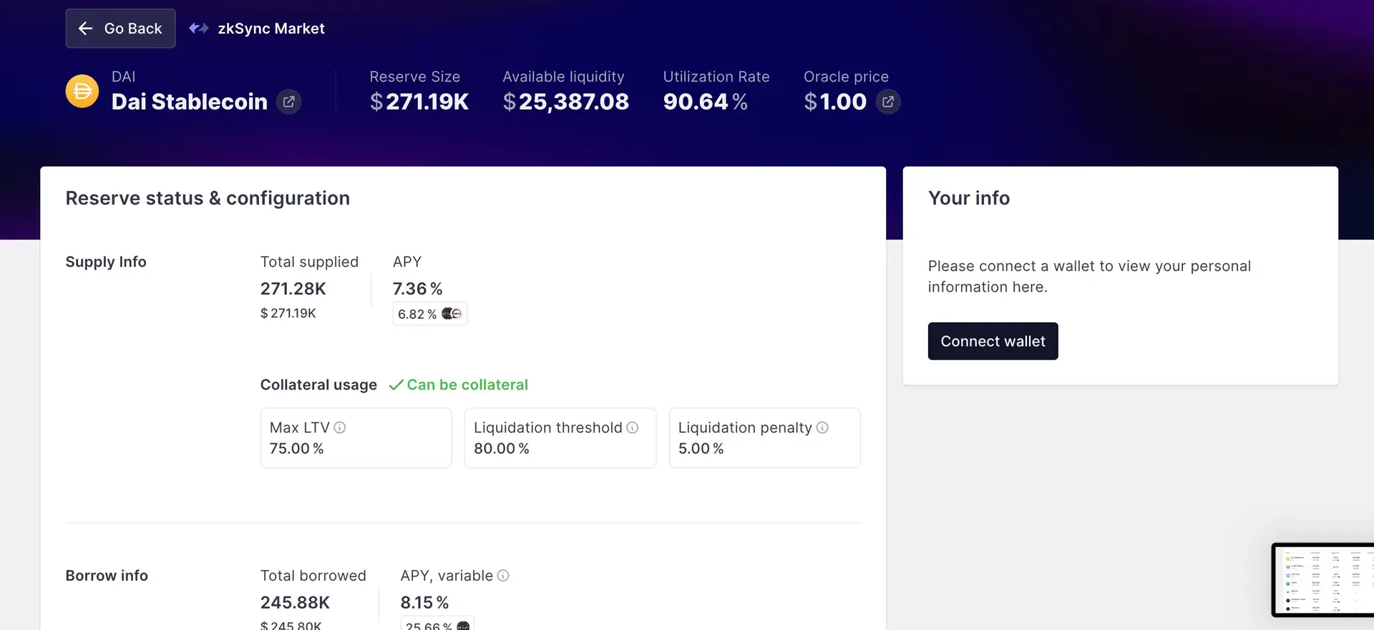Open Dai Stablecoin external explorer link icon
This screenshot has height=630, width=1374.
pos(289,102)
